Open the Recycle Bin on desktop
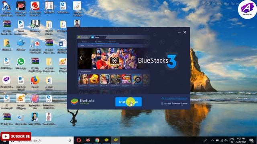Screen dimensions: 257x144 pyautogui.click(x=21, y=119)
